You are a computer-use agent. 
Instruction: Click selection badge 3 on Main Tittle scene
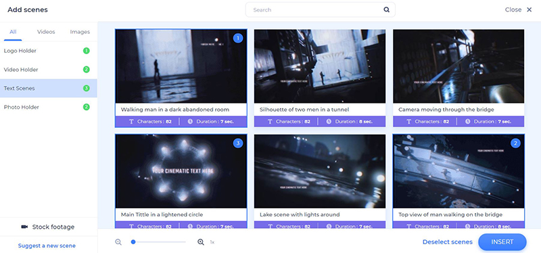tap(238, 143)
